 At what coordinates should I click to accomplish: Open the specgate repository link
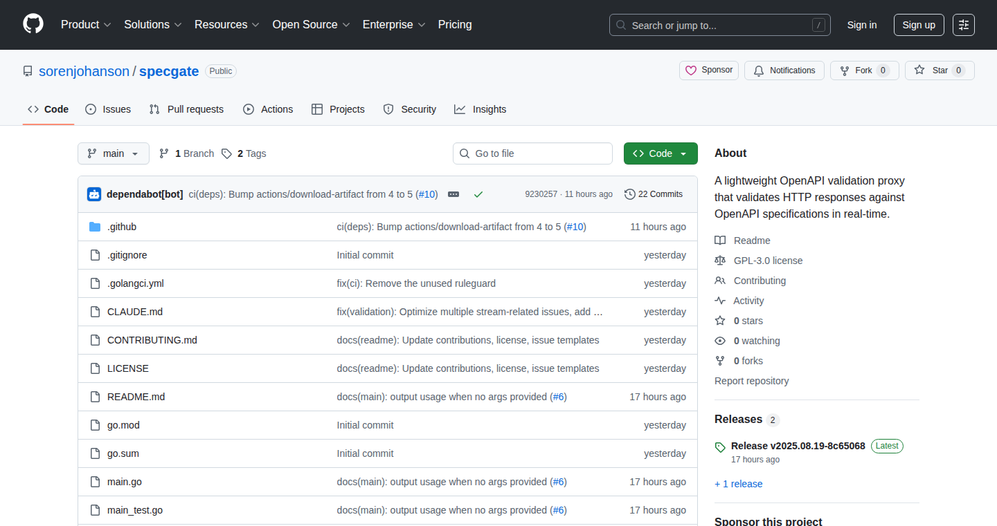click(169, 71)
